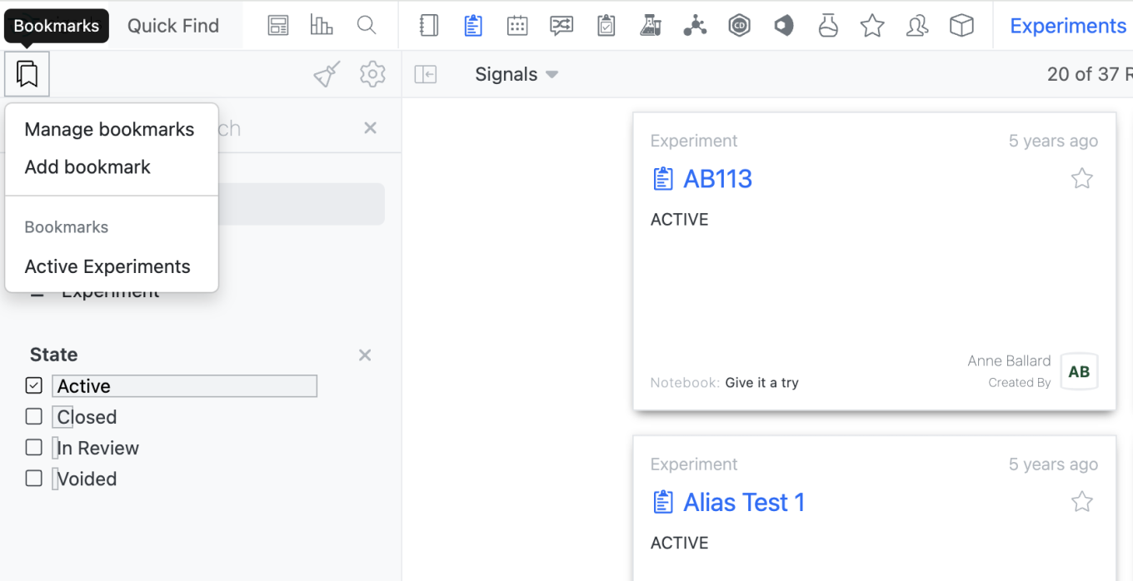Click the Active state label

point(83,386)
